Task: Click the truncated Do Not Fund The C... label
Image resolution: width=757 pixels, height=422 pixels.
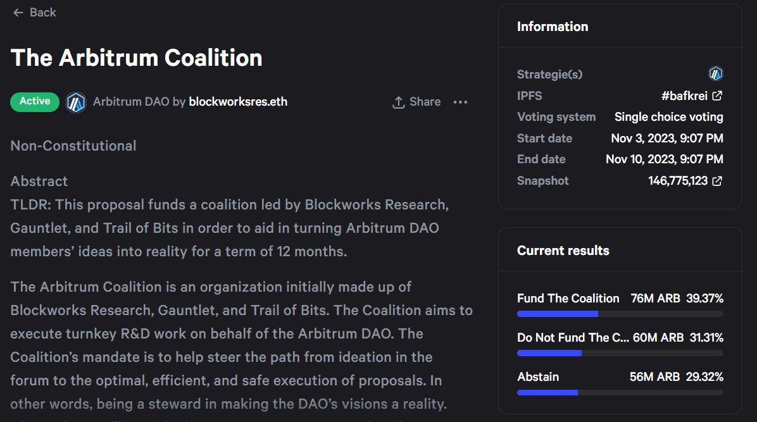Action: (573, 338)
